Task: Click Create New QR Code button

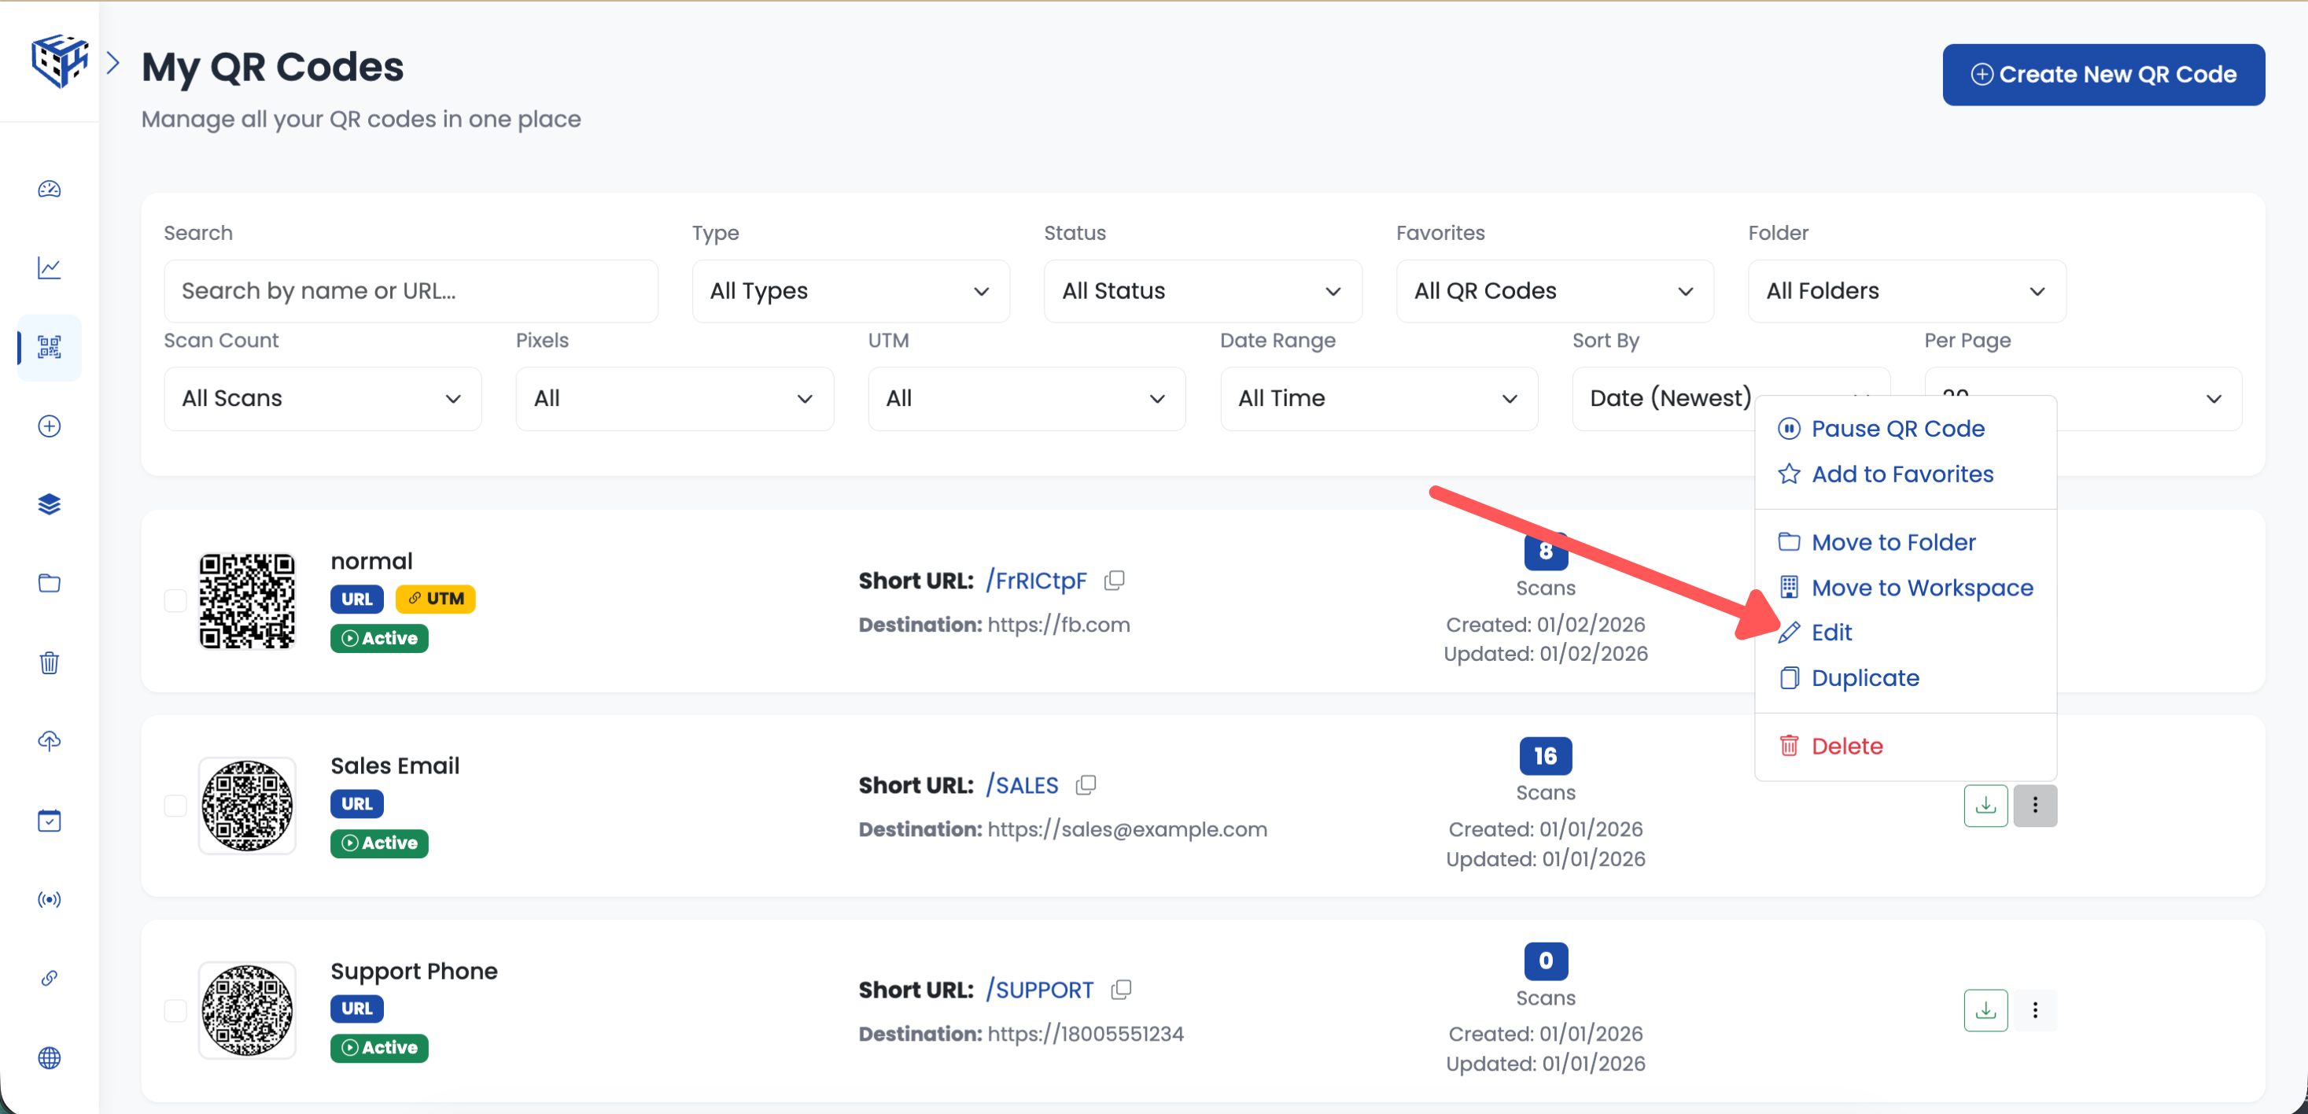Action: click(x=2103, y=75)
